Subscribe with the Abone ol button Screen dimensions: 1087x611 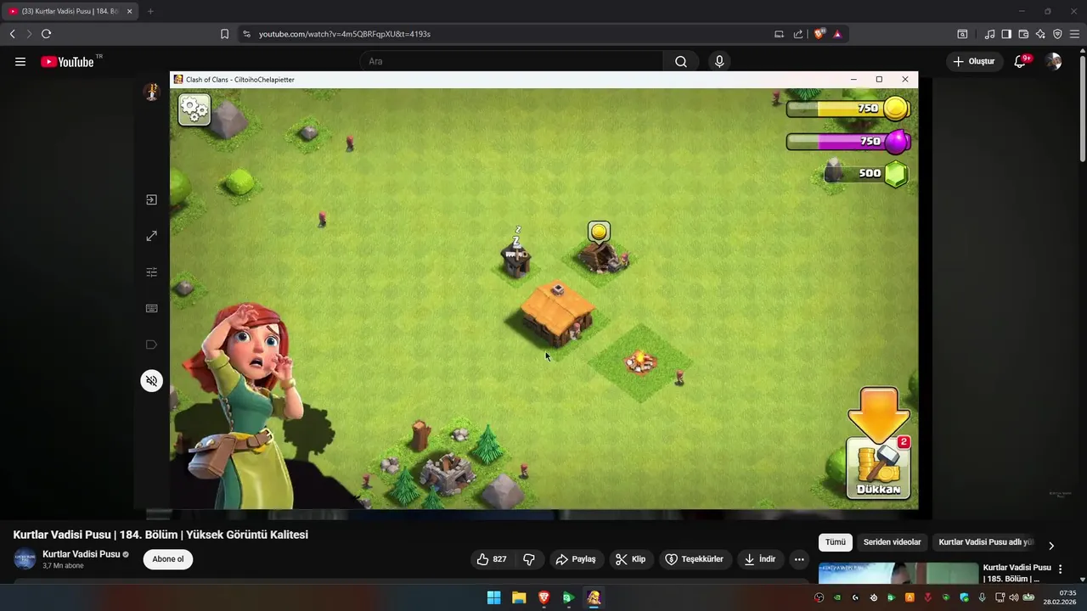pyautogui.click(x=168, y=559)
